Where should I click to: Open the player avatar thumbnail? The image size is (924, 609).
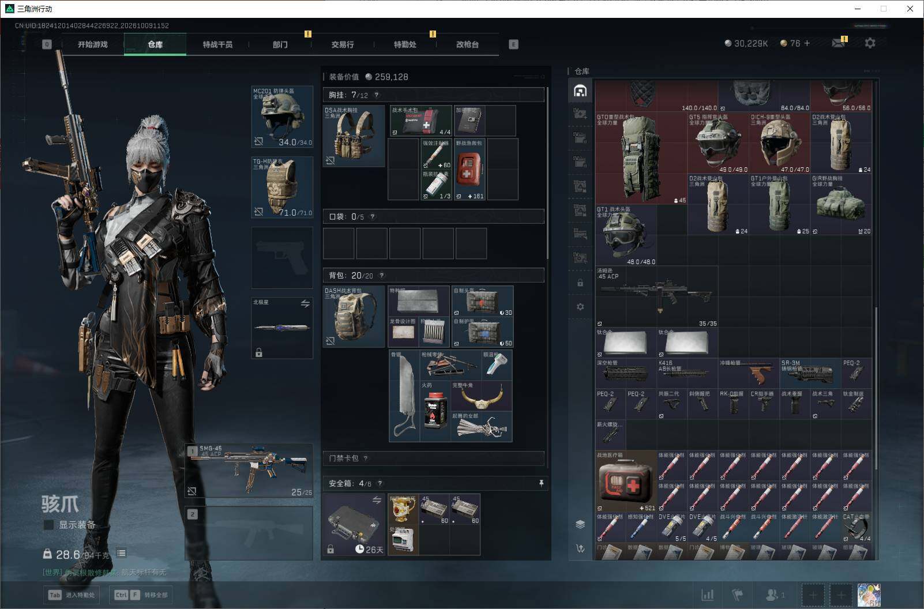coord(869,595)
